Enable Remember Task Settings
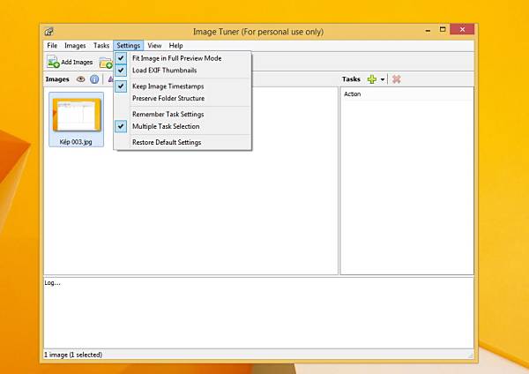This screenshot has height=374, width=529. coord(183,114)
